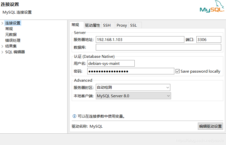
Task: Select 错误处理 in the left tree
Action: [x=13, y=40]
